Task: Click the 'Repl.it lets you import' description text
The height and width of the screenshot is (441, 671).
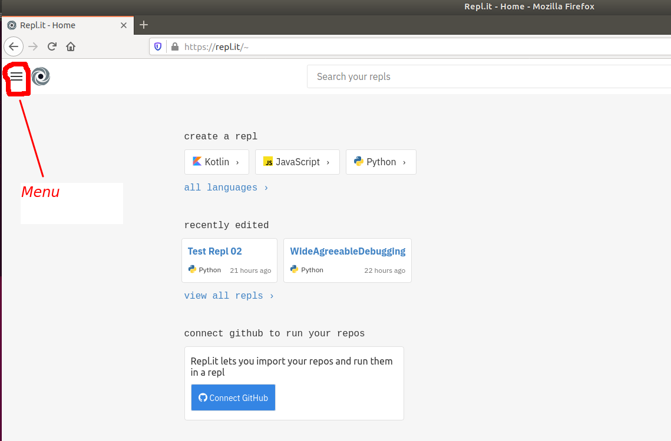Action: pos(292,367)
